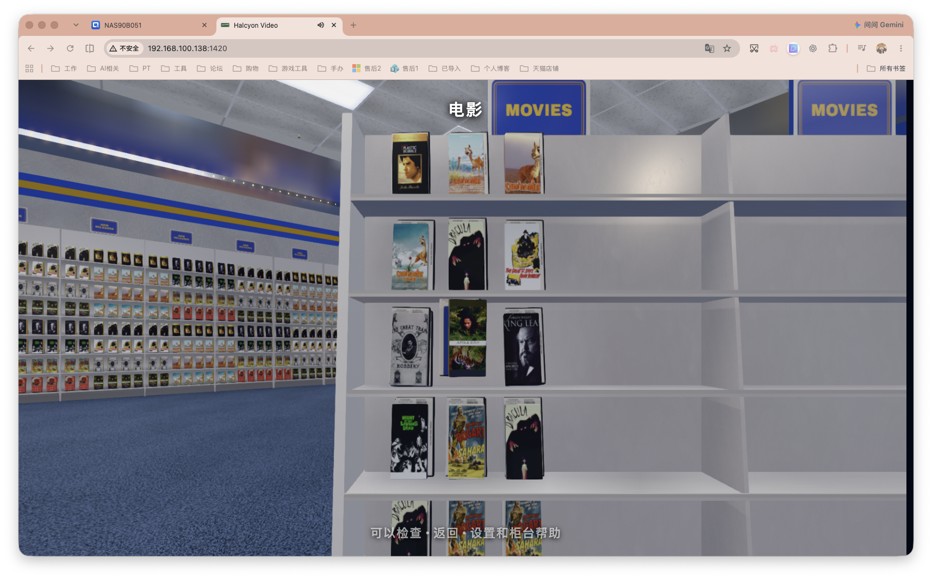Viewport: 932px width, 579px height.
Task: Reload the Halcyon Video page
Action: coord(70,48)
